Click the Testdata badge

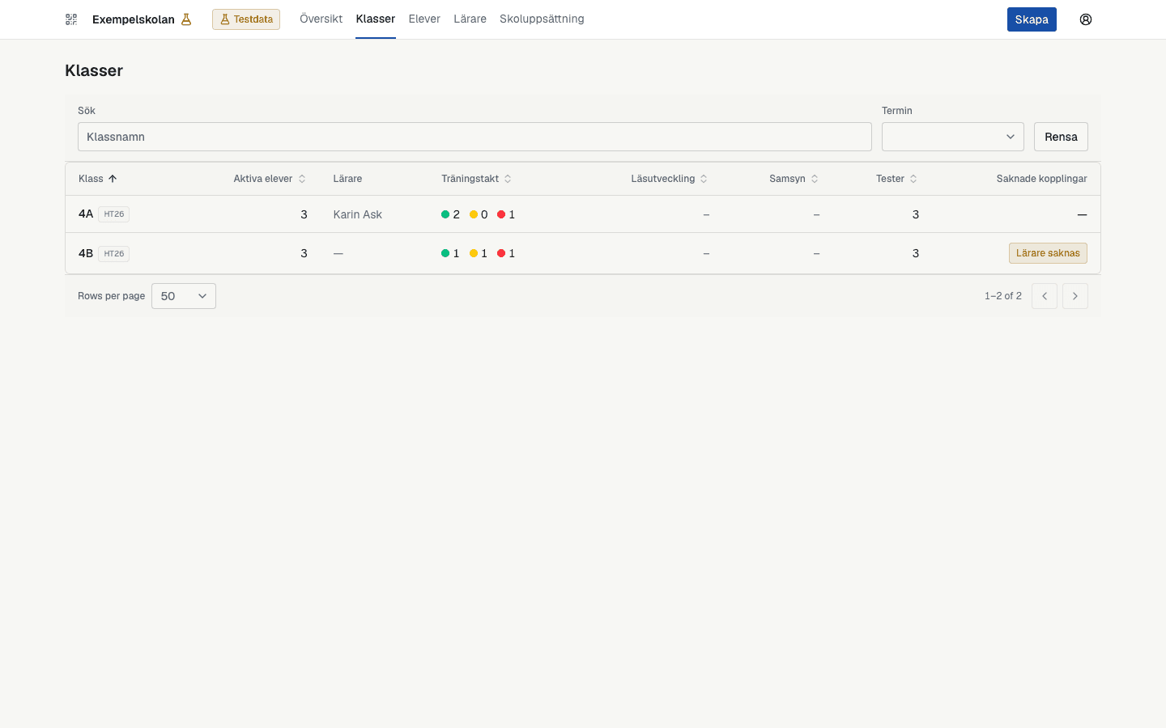[246, 19]
